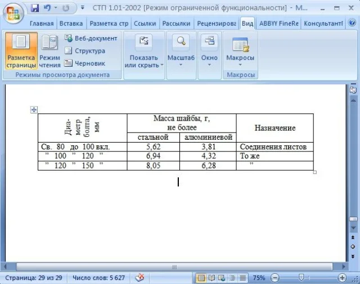Viewport: 360px width, 284px height.
Task: Click 'Св. 80 до 100 вкл.' cell
Action: click(83, 147)
